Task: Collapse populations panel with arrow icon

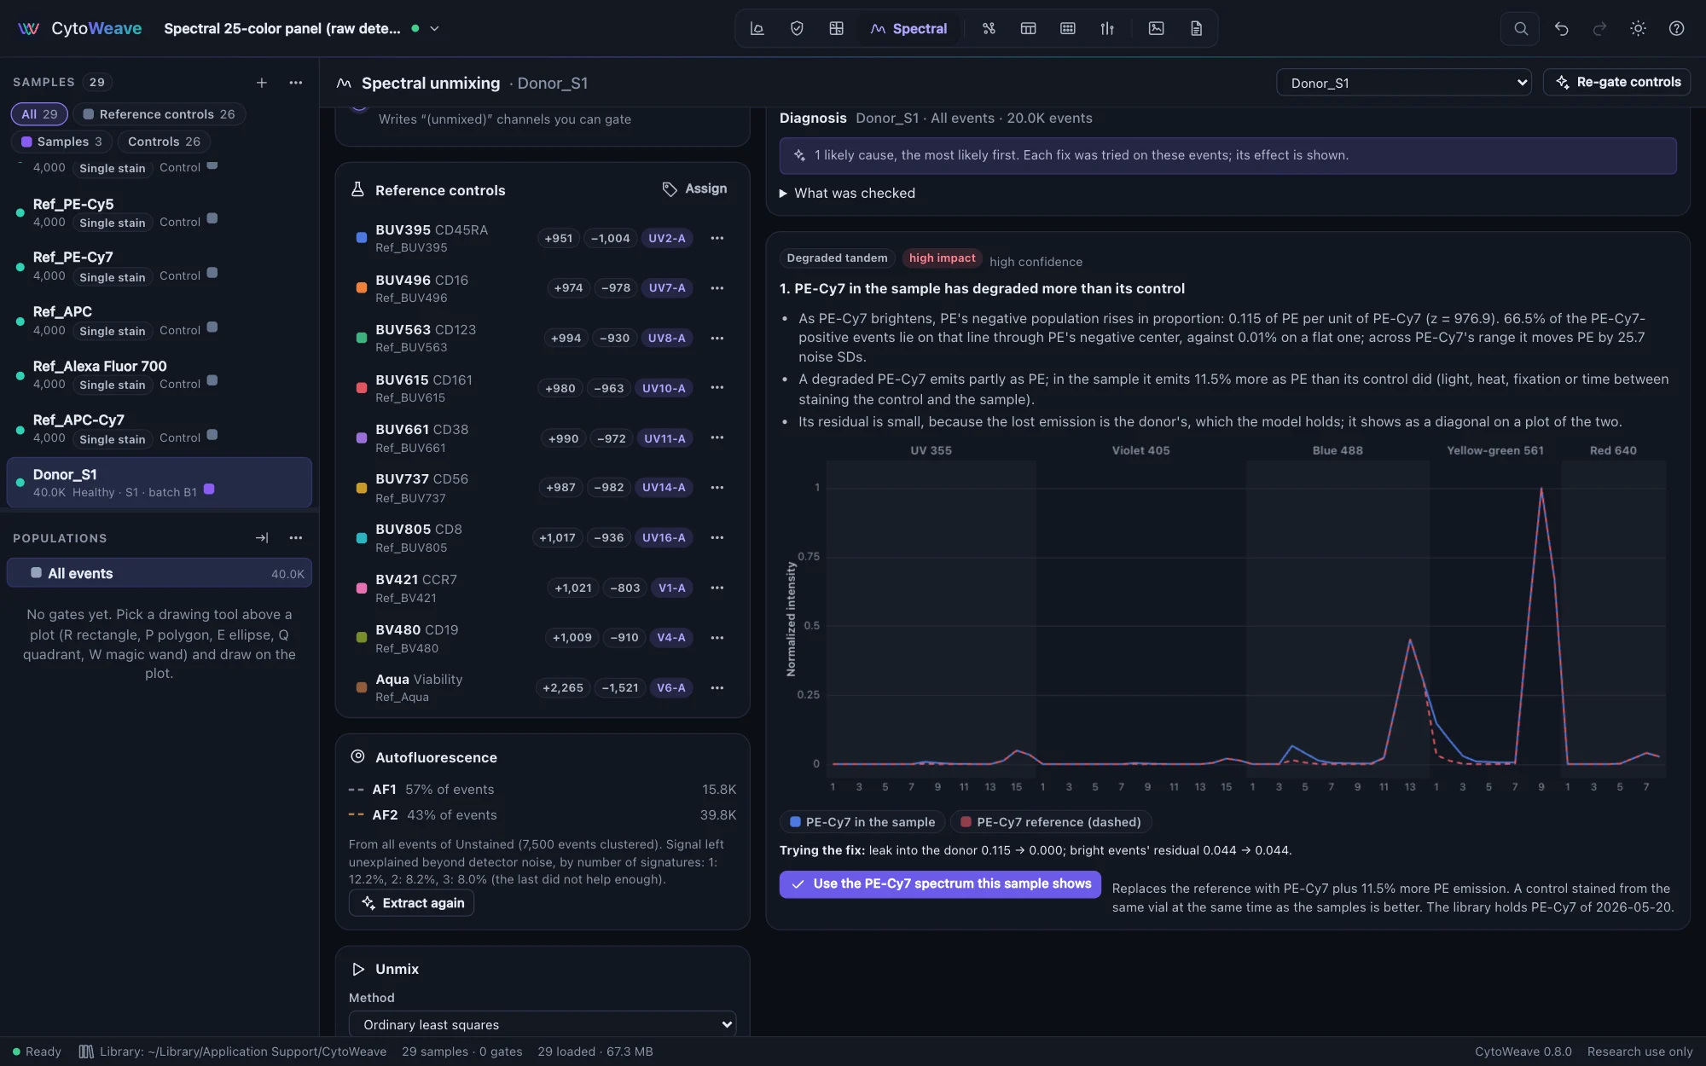Action: (x=262, y=537)
